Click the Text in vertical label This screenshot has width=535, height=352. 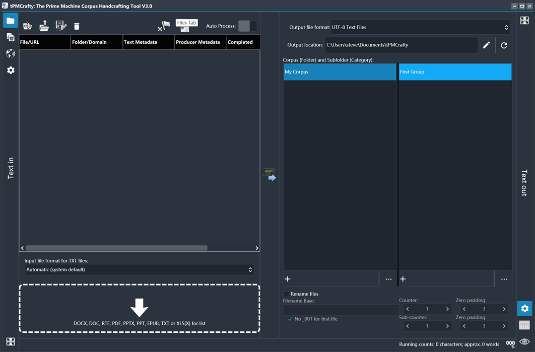[11, 168]
